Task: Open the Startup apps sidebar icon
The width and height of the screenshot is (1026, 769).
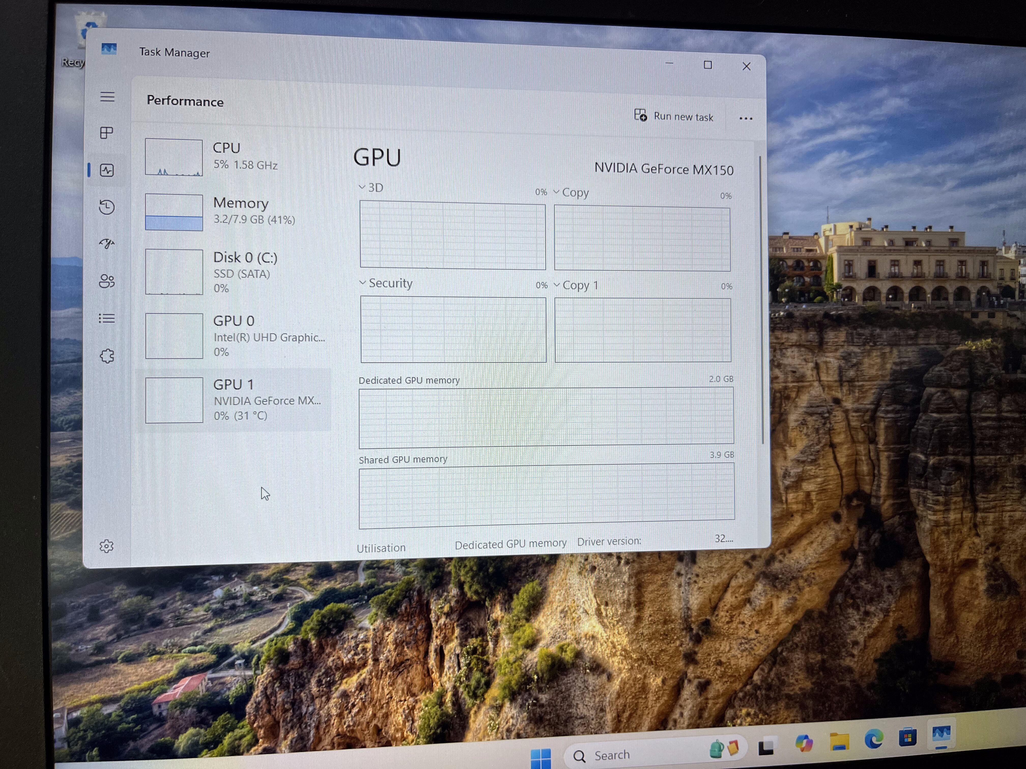Action: tap(107, 244)
